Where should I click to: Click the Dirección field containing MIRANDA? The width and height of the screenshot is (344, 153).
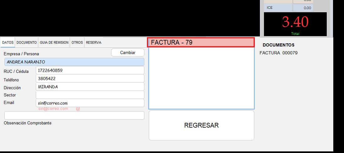click(90, 87)
